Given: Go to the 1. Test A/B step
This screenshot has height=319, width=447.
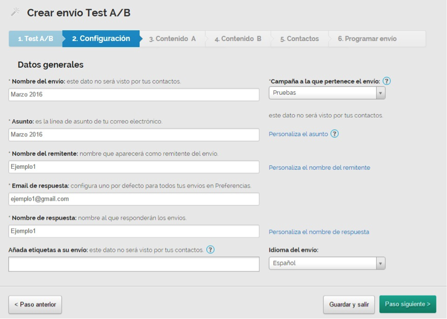Looking at the screenshot, I should pyautogui.click(x=35, y=39).
